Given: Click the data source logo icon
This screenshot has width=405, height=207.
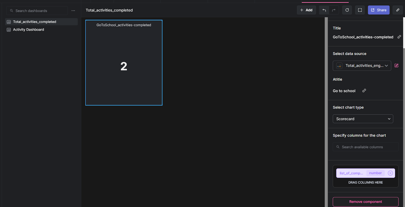Looking at the screenshot, I should [339, 66].
